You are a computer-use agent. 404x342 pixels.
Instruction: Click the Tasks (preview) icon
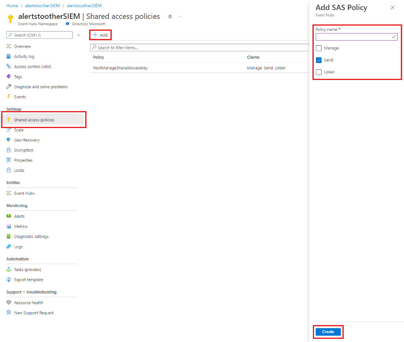click(9, 270)
